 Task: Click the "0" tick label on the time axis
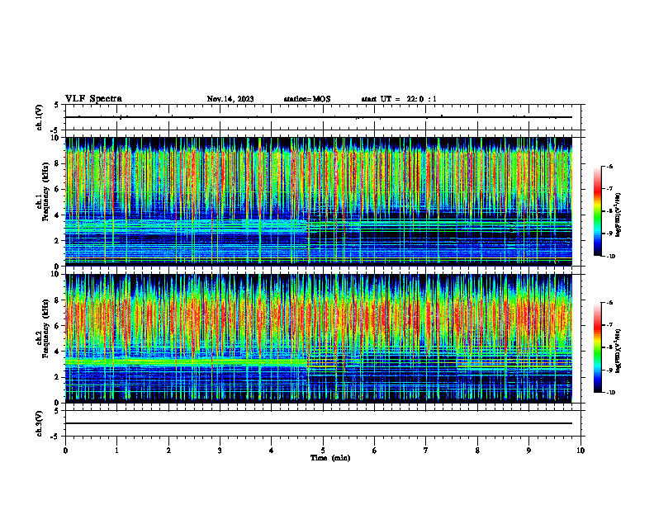(x=65, y=451)
